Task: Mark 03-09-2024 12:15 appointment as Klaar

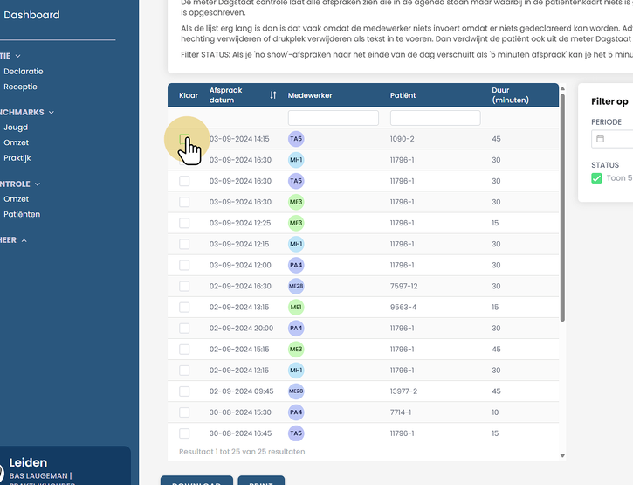Action: (x=184, y=244)
